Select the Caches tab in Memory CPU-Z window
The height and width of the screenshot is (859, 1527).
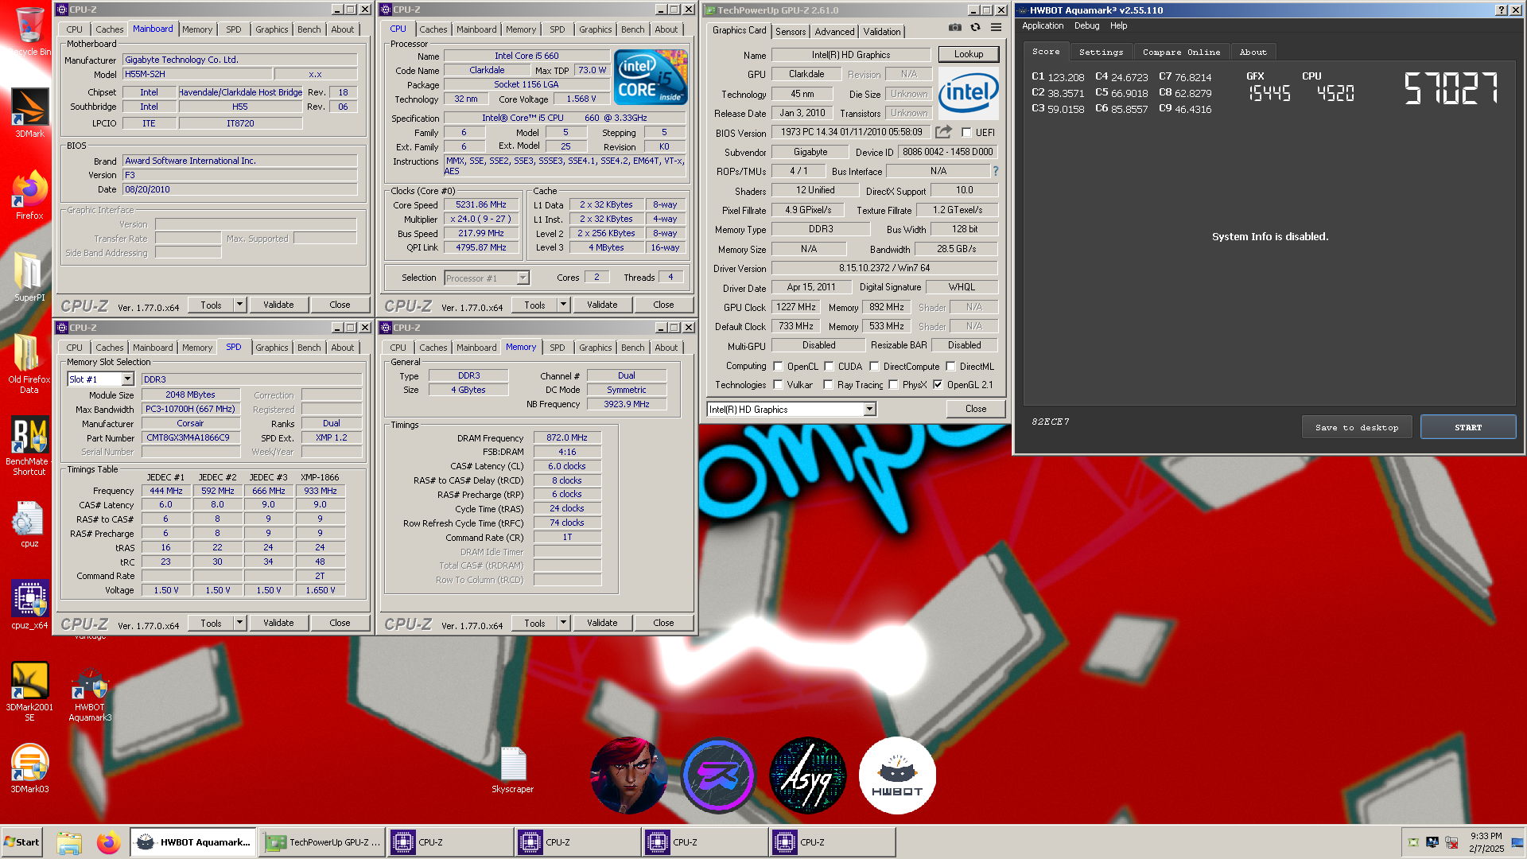pyautogui.click(x=433, y=348)
